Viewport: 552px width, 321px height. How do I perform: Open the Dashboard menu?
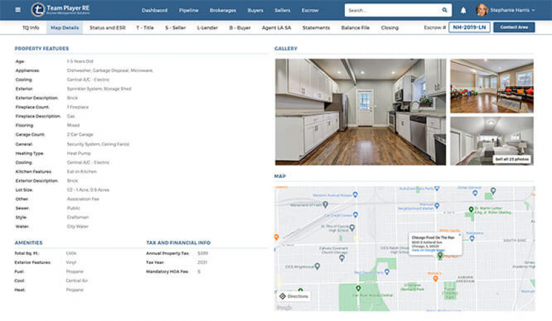(x=154, y=10)
